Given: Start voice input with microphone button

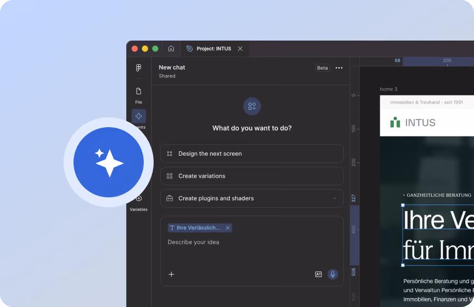Looking at the screenshot, I should pos(332,274).
